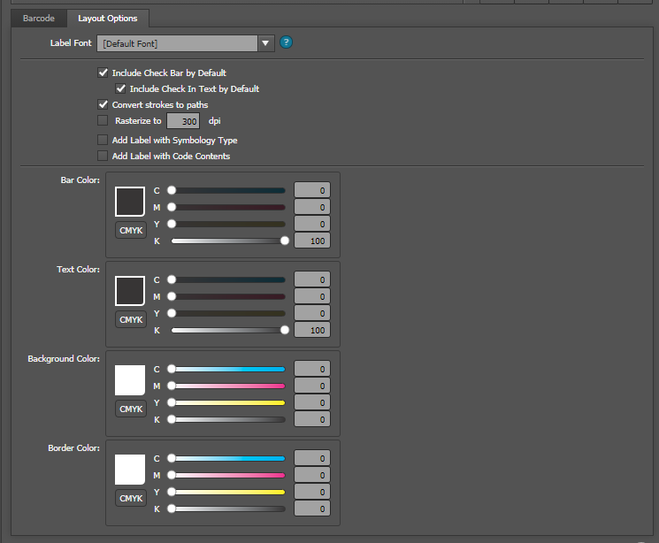Click the Background Color cyan slider track
The width and height of the screenshot is (659, 543).
[x=228, y=370]
